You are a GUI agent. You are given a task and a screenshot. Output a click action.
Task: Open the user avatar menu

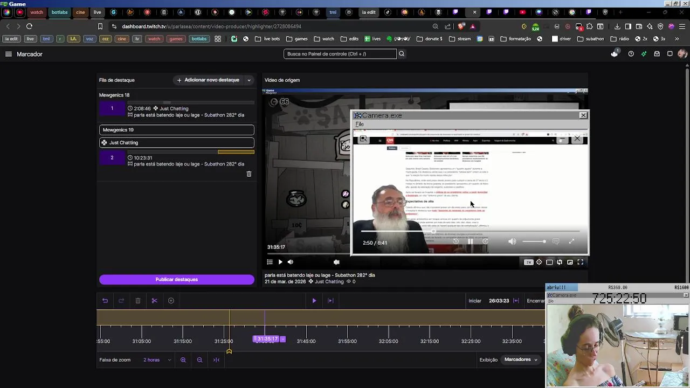tap(682, 54)
